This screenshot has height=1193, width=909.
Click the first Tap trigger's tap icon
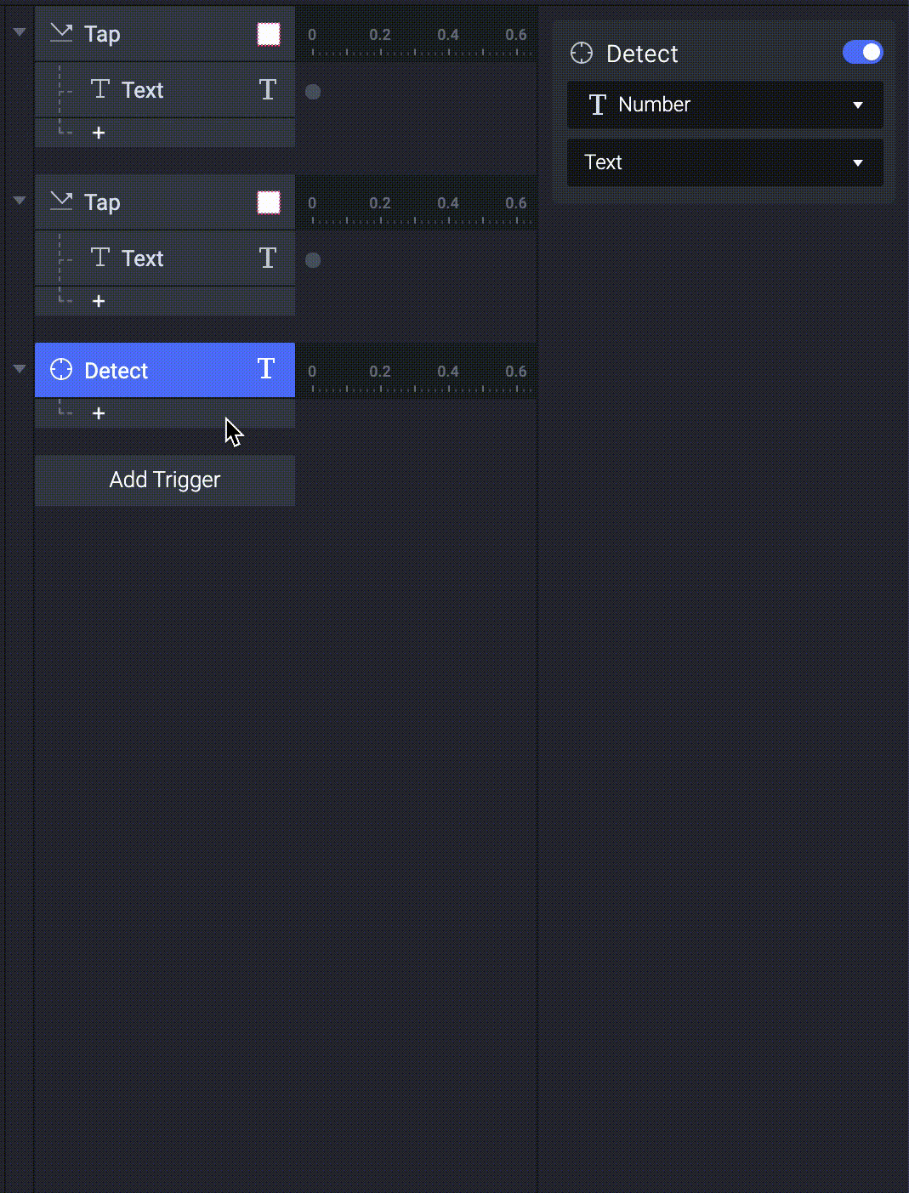coord(61,33)
